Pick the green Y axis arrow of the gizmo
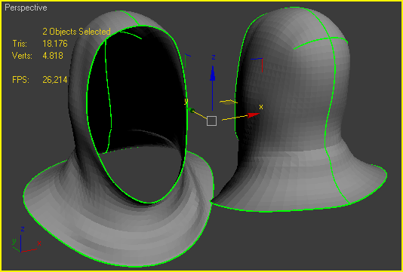 (191, 110)
